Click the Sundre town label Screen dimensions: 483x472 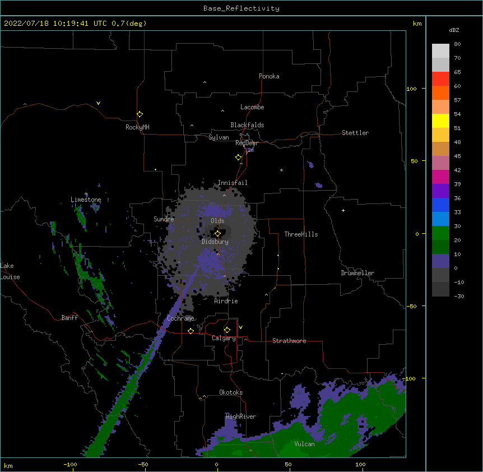pyautogui.click(x=164, y=219)
